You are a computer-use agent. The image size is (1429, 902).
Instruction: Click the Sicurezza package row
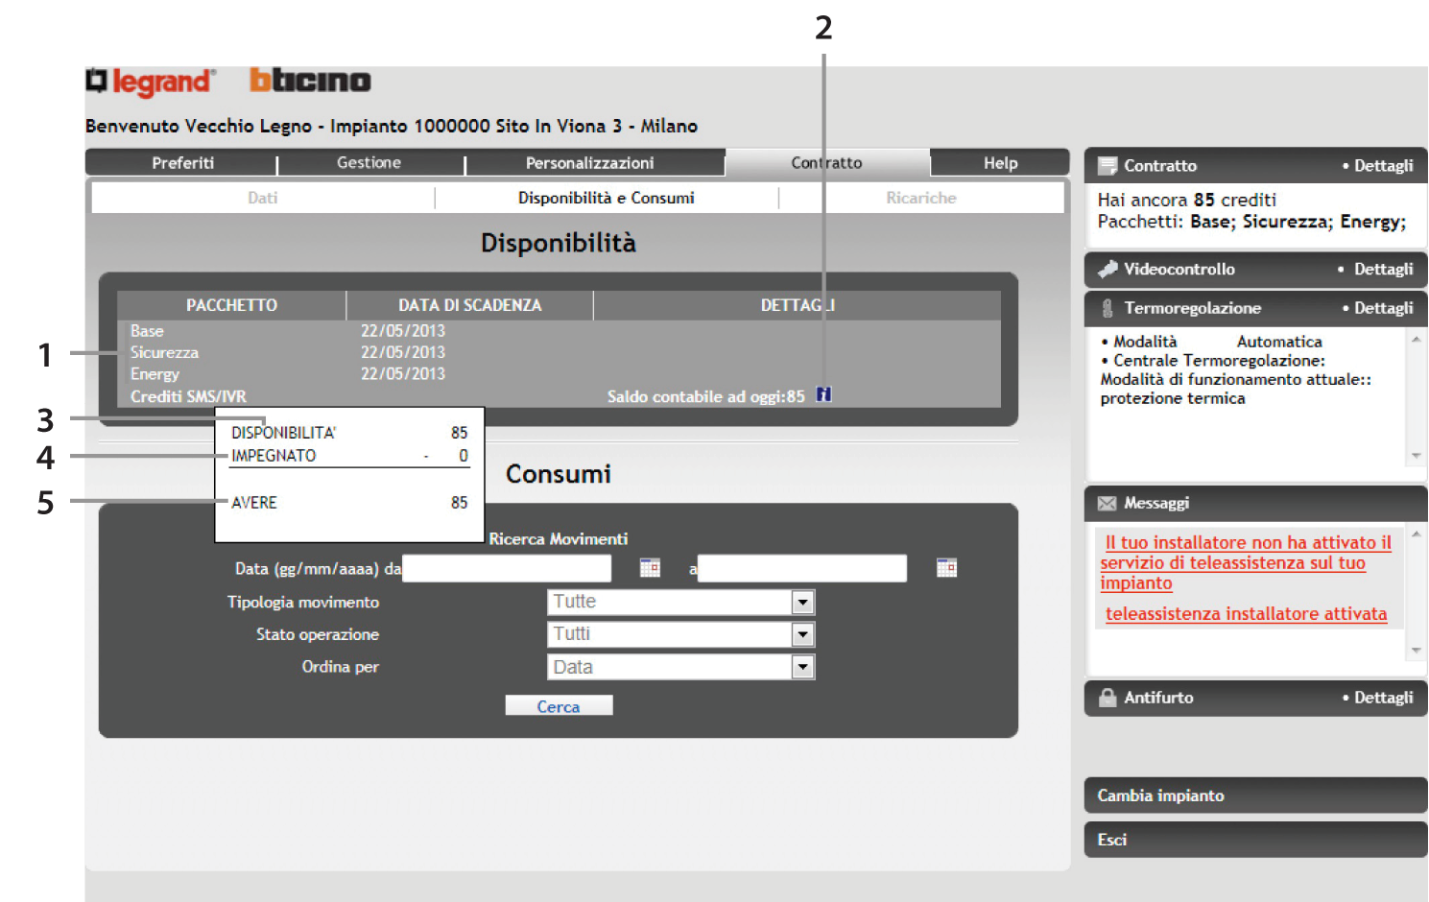[559, 352]
